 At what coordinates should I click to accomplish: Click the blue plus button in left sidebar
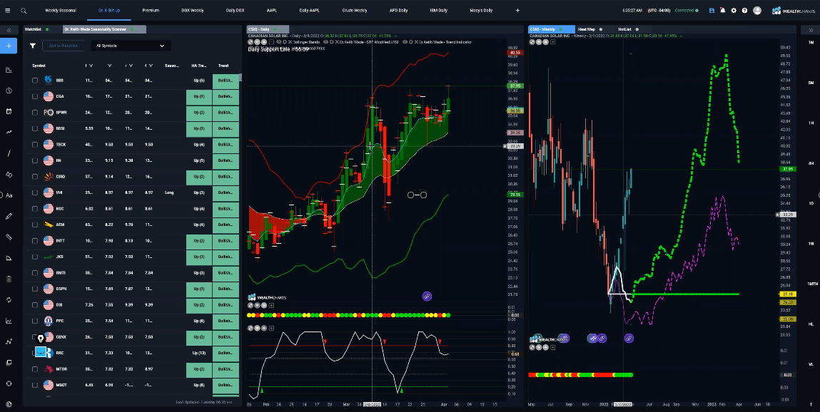click(x=9, y=46)
